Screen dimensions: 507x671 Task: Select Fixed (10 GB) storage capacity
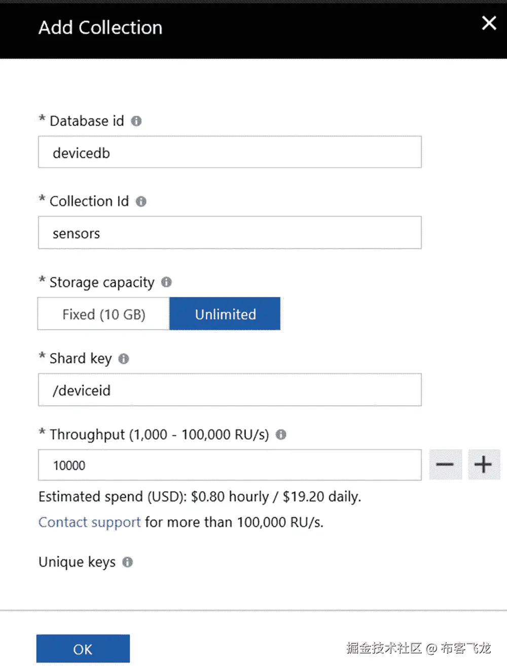coord(104,314)
